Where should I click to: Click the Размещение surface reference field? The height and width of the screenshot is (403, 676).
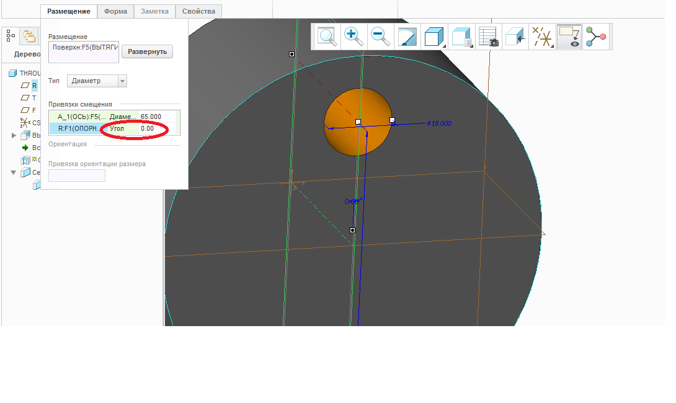[x=83, y=52]
